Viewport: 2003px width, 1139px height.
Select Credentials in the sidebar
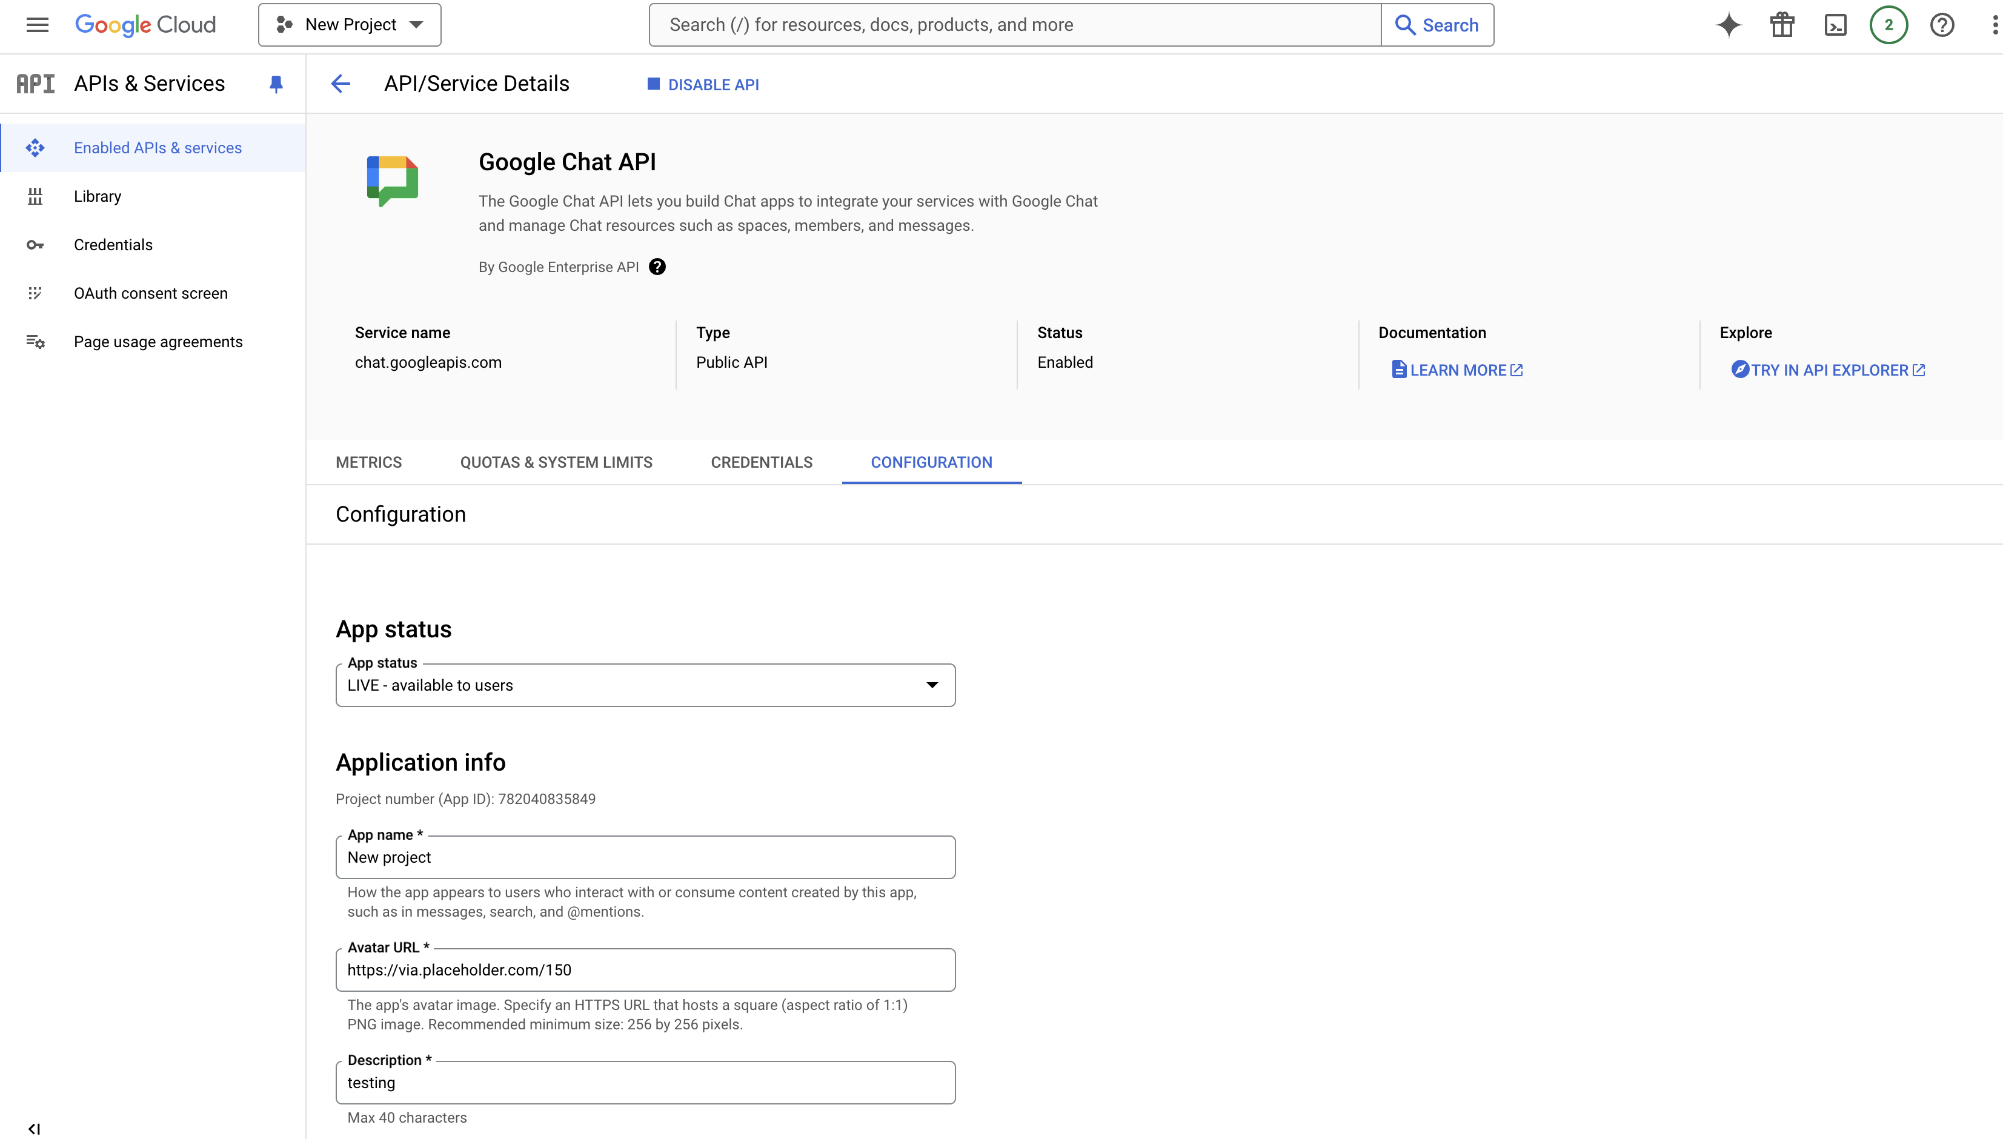113,245
